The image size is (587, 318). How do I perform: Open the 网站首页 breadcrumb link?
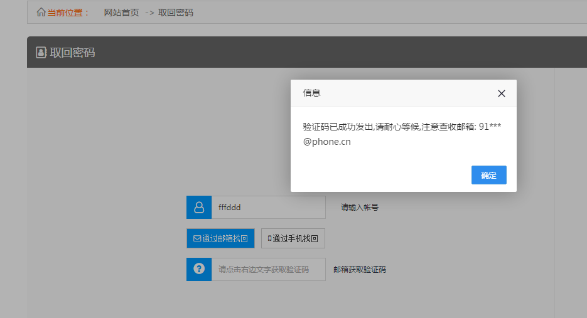point(121,13)
